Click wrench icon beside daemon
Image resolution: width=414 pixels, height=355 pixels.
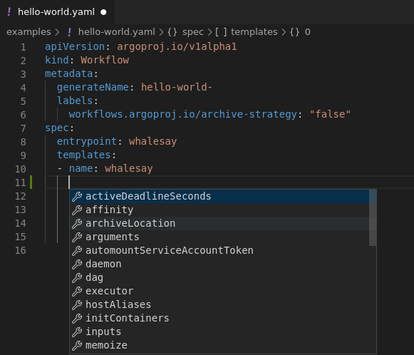[77, 264]
